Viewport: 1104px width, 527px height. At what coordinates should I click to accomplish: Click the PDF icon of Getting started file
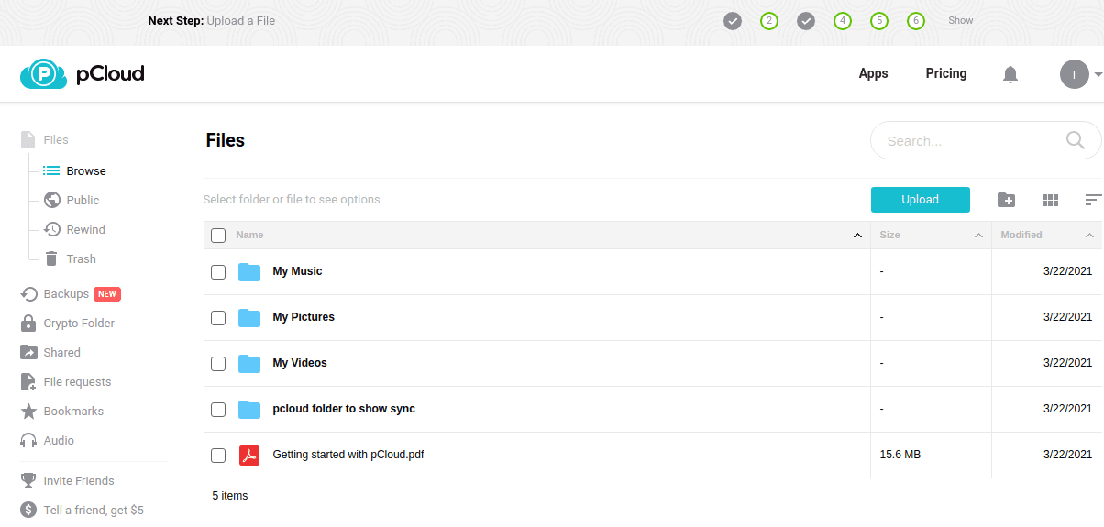coord(249,455)
